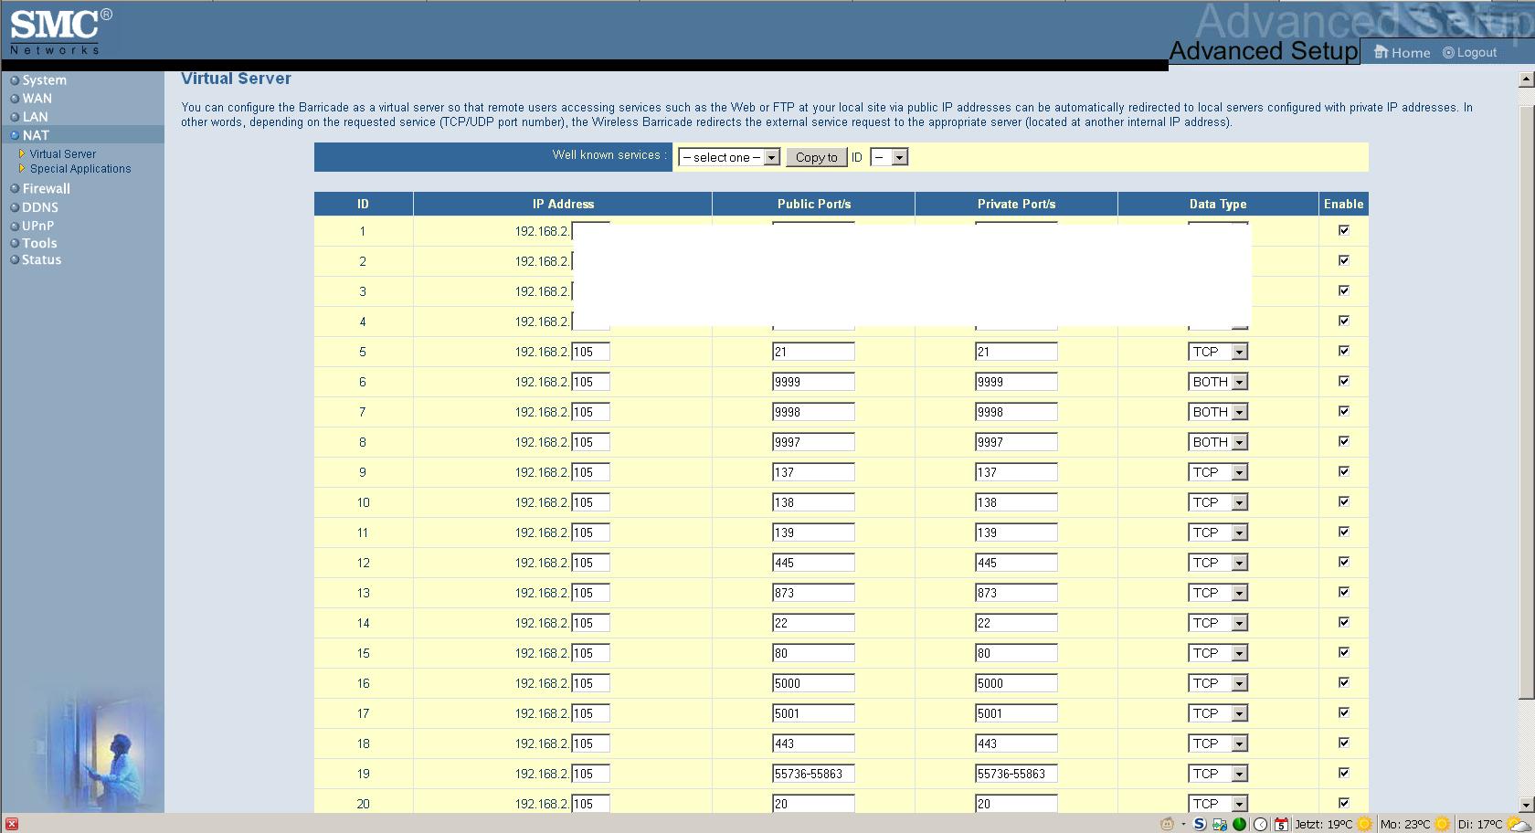Open the UPnP settings menu

coord(38,226)
